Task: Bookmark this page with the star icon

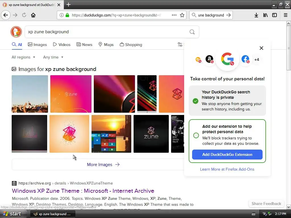Action: [x=182, y=15]
